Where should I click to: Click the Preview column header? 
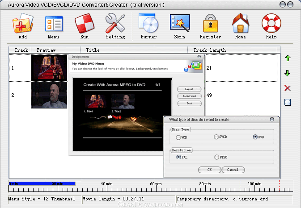55,50
